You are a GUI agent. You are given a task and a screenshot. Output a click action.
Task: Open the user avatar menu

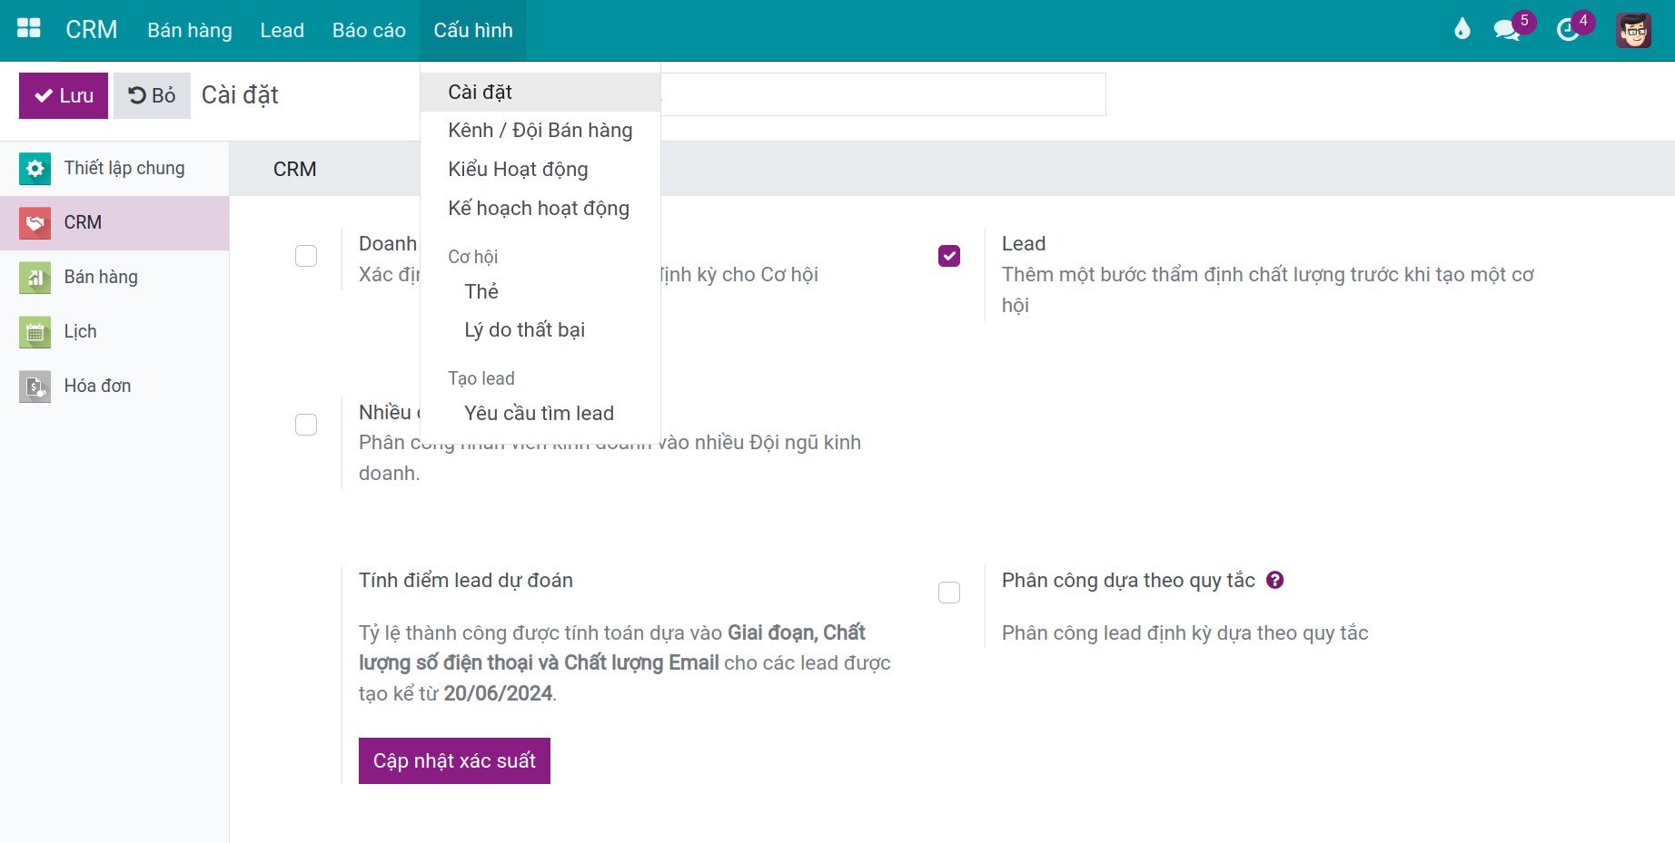click(1633, 30)
